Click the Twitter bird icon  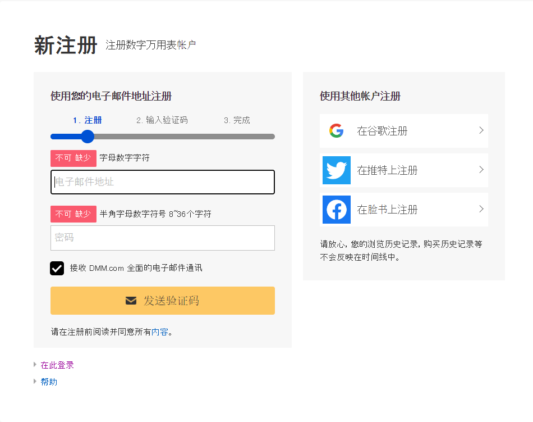tap(336, 170)
